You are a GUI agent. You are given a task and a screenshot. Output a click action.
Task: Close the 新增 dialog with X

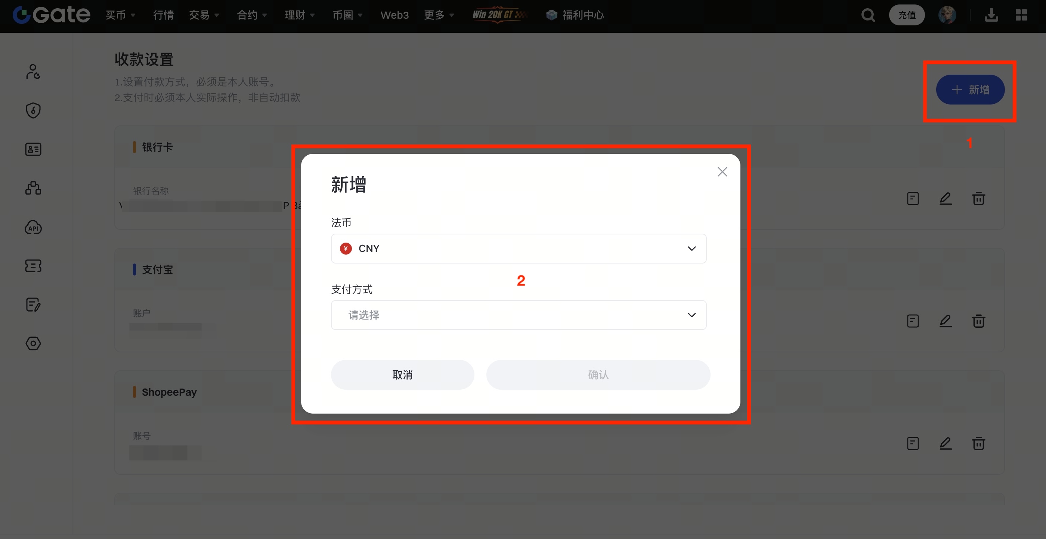coord(722,172)
